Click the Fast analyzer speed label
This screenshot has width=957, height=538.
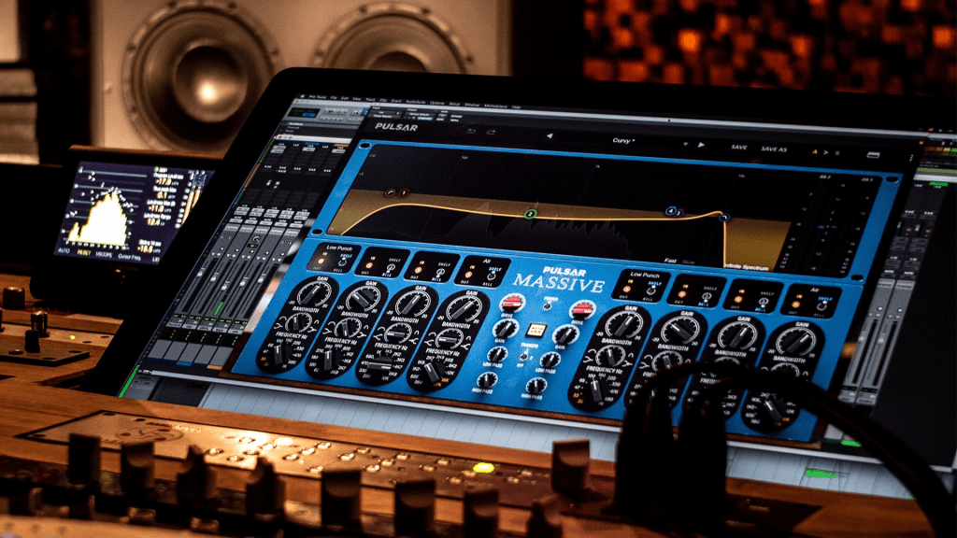point(671,261)
